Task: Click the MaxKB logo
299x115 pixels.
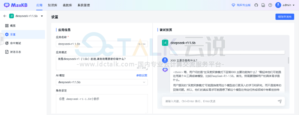Action: click(x=16, y=5)
